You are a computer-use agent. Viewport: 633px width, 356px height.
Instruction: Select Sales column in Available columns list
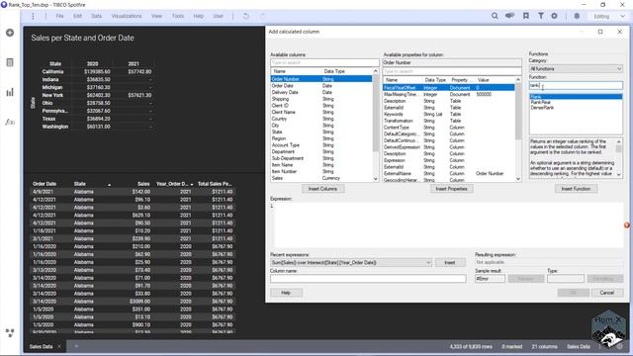[321, 178]
